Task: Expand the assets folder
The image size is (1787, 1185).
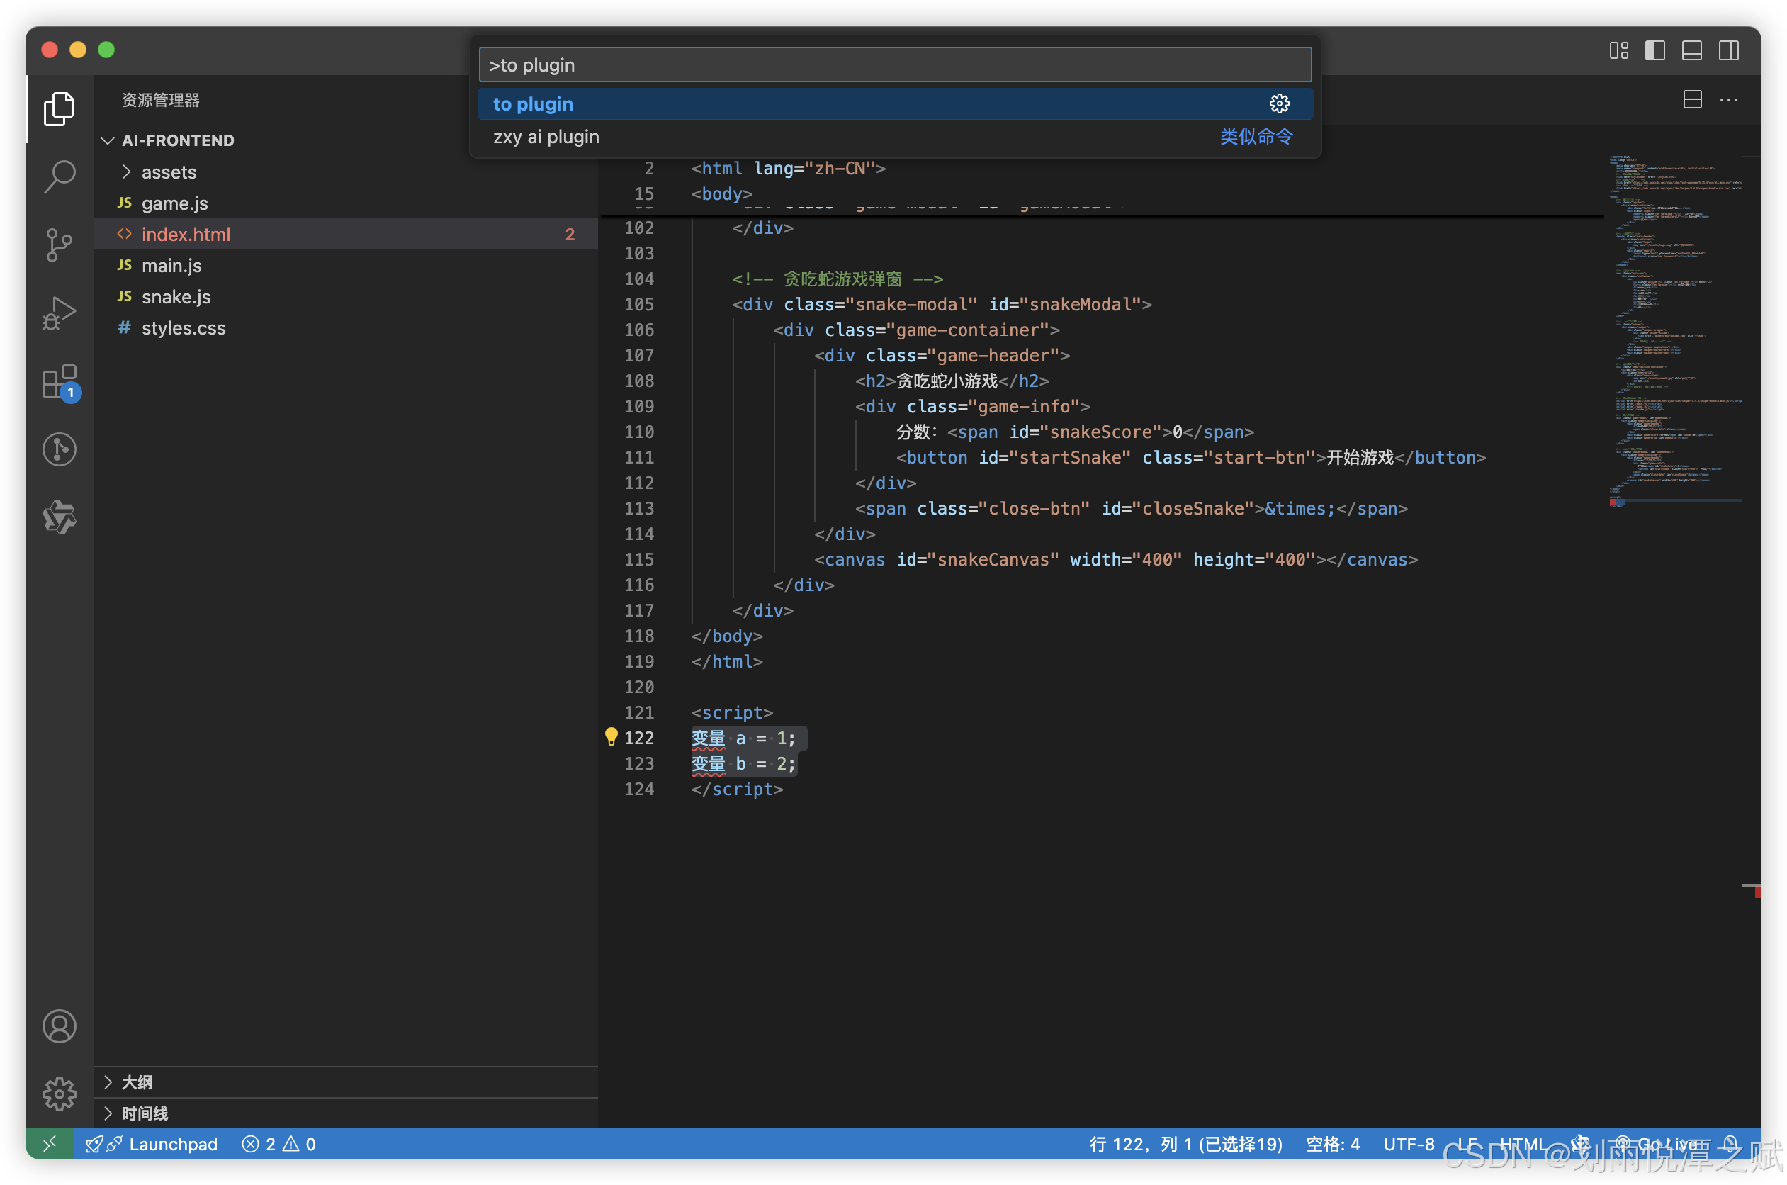Action: [x=169, y=172]
